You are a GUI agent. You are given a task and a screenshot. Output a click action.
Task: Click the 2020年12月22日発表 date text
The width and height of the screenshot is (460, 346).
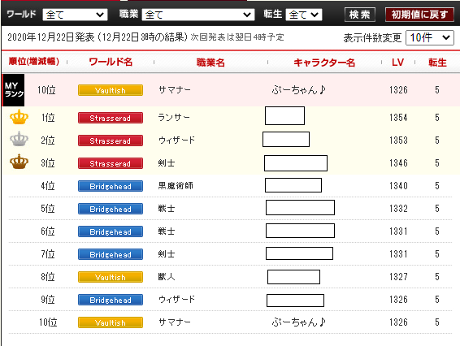[x=51, y=37]
